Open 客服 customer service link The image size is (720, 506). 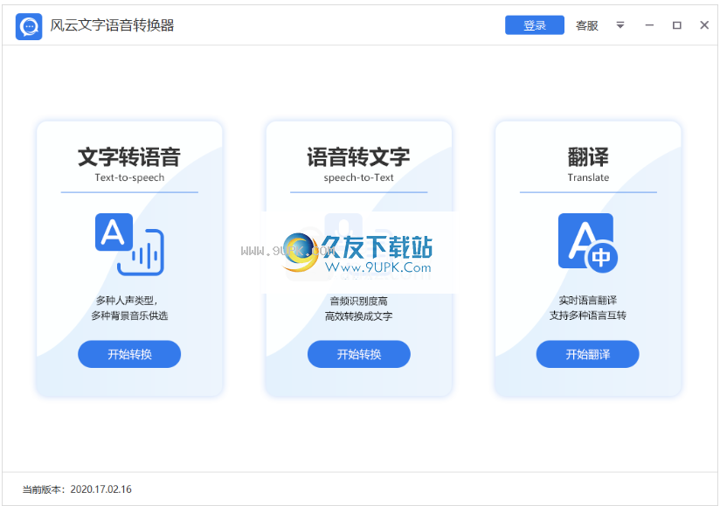point(587,25)
